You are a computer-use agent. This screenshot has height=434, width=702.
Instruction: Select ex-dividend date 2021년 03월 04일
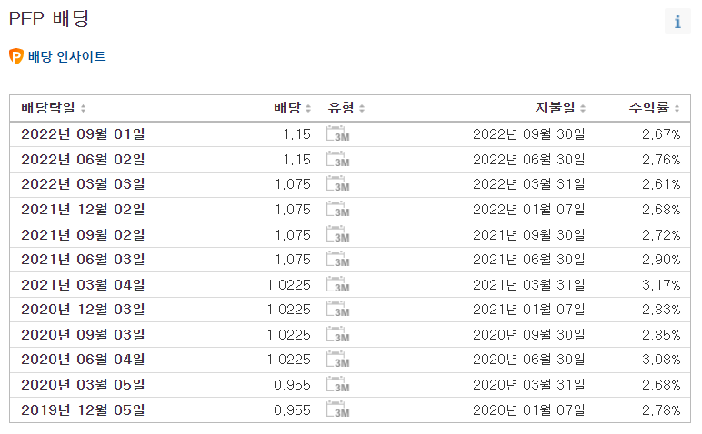(83, 285)
